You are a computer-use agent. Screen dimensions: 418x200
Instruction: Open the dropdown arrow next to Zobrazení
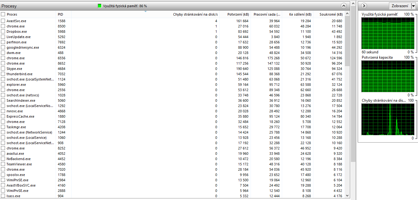[x=414, y=6]
